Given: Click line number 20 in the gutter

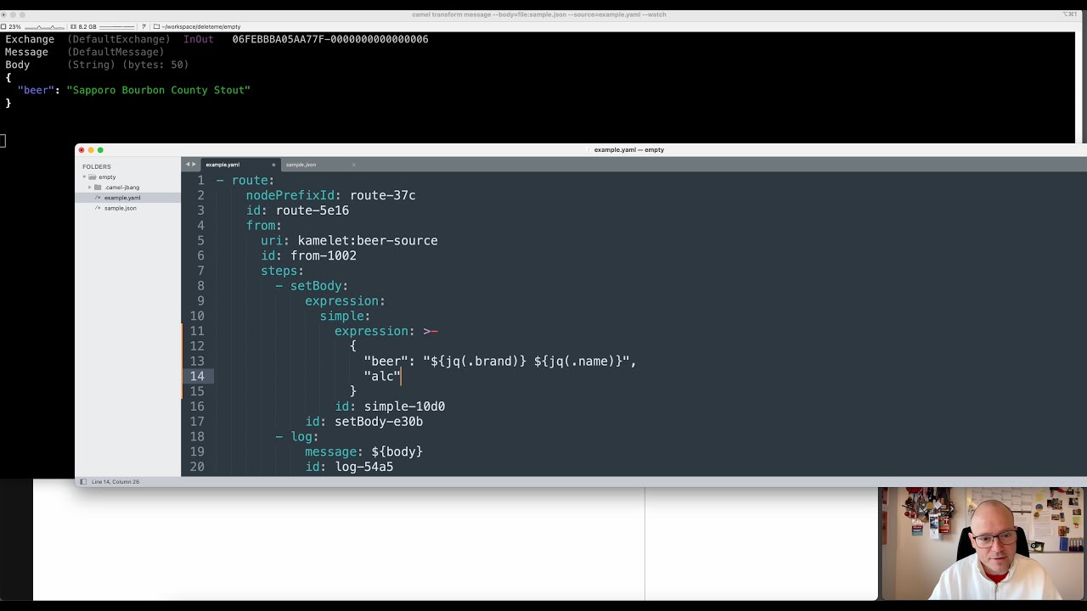Looking at the screenshot, I should [x=197, y=467].
